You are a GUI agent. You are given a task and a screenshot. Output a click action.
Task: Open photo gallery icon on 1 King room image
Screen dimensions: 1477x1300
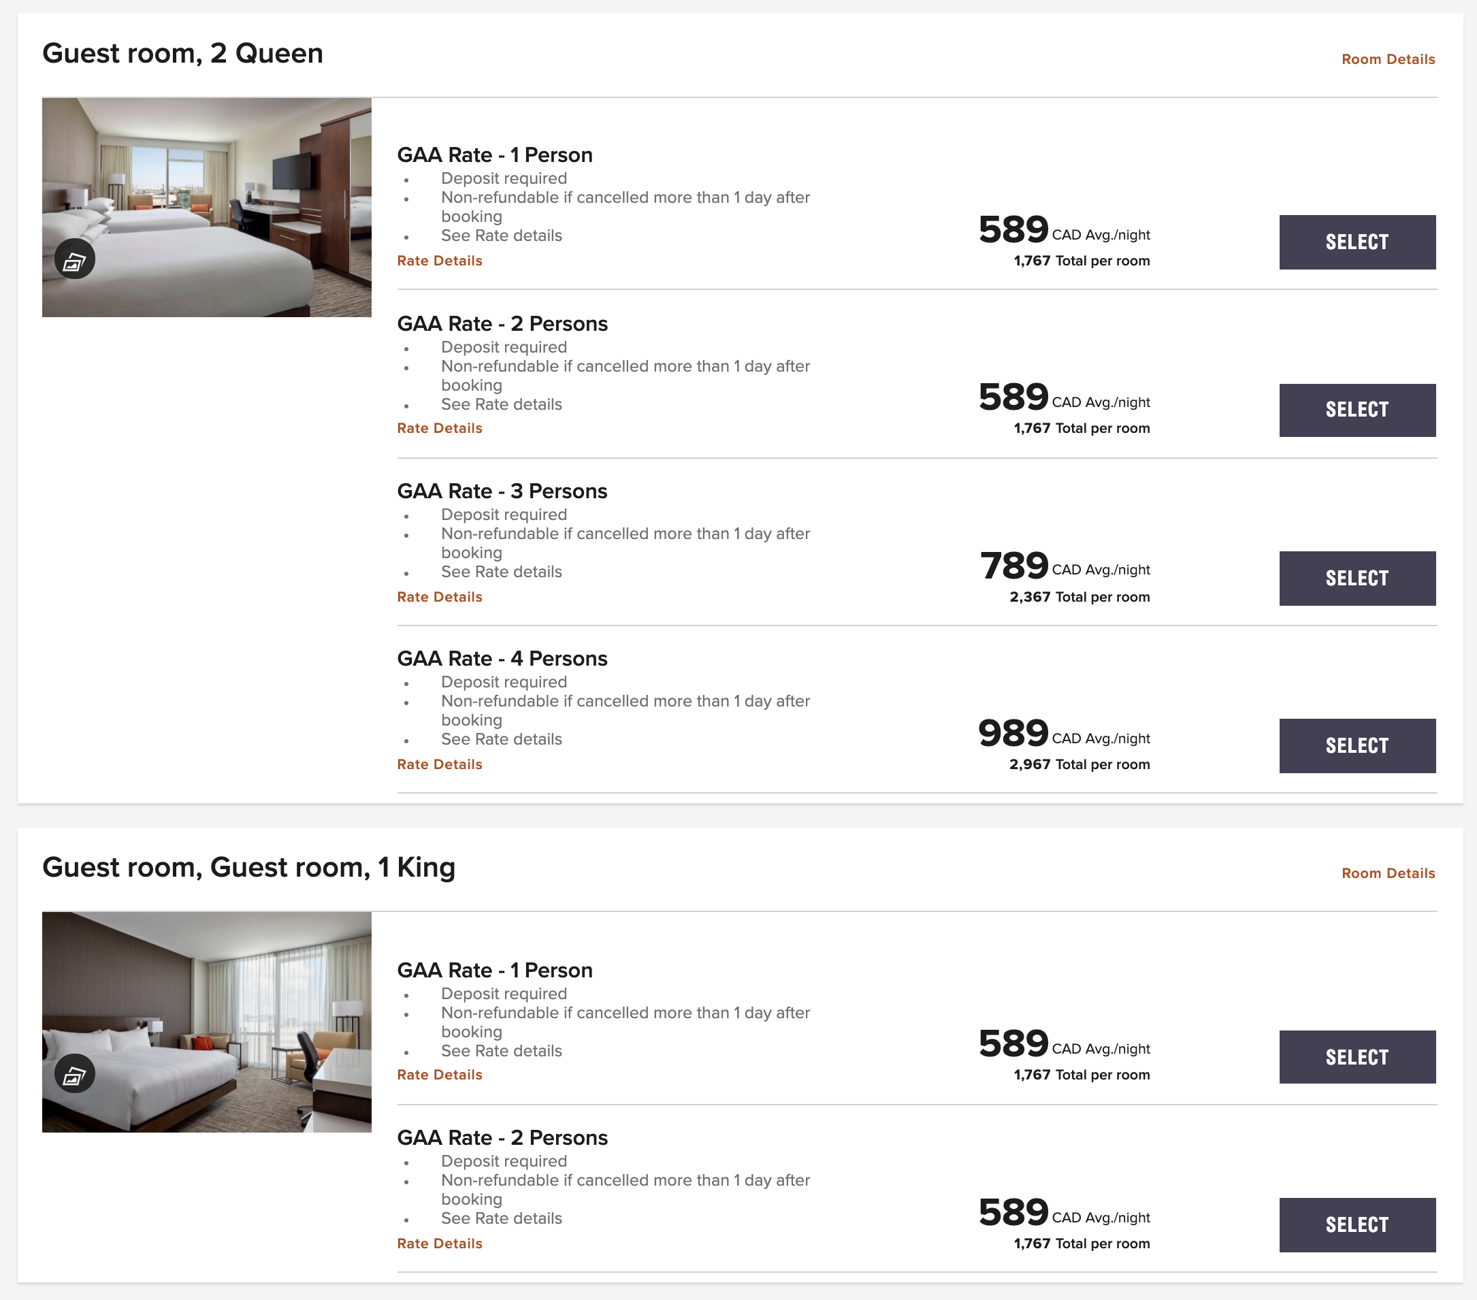click(74, 1074)
